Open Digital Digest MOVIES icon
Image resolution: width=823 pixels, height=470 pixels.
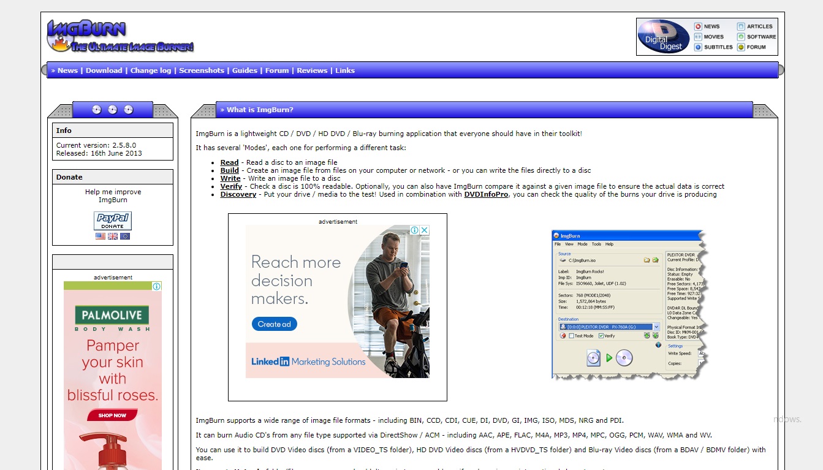click(698, 37)
